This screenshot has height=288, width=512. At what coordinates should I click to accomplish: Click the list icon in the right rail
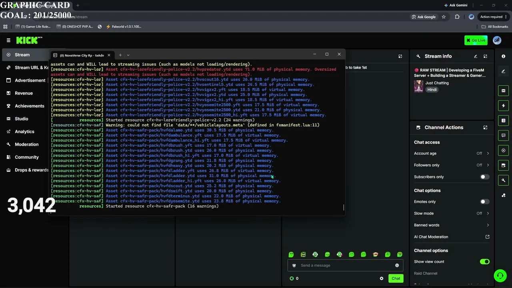(x=503, y=120)
